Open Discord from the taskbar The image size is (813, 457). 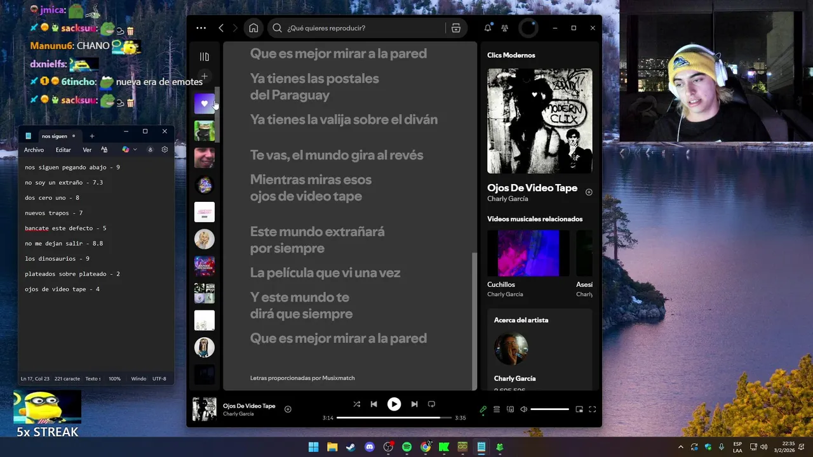click(x=370, y=447)
